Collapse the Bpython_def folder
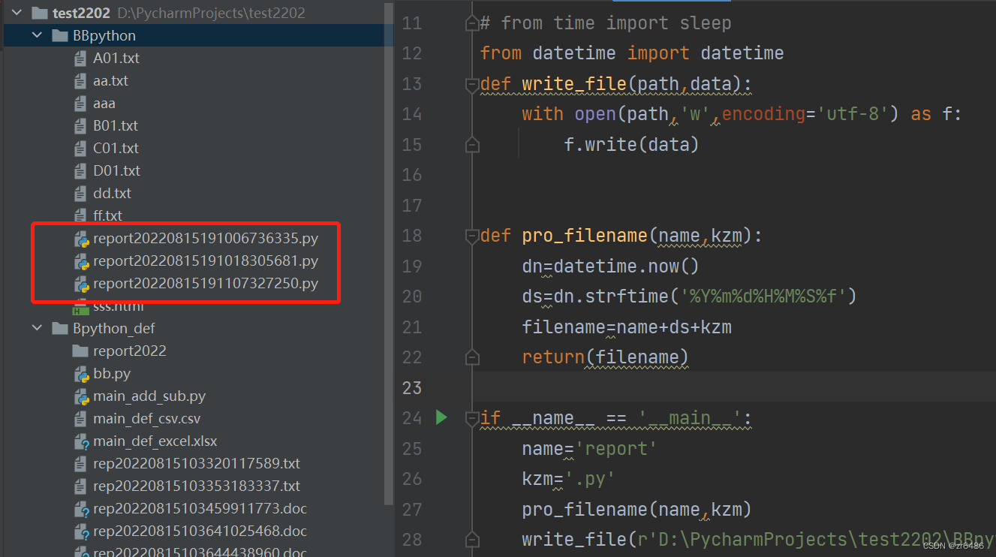Image resolution: width=996 pixels, height=557 pixels. 38,328
